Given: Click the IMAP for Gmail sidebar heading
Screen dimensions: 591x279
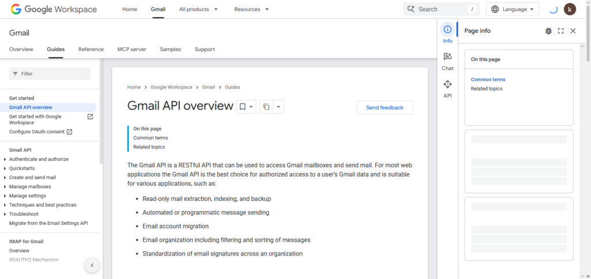Looking at the screenshot, I should [27, 242].
